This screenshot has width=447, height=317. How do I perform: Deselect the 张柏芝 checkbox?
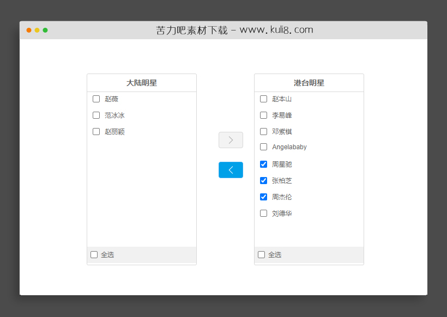pos(263,180)
